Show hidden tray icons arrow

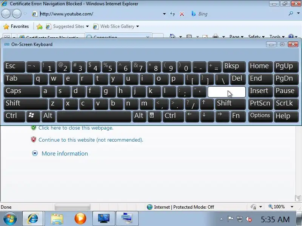pyautogui.click(x=222, y=219)
